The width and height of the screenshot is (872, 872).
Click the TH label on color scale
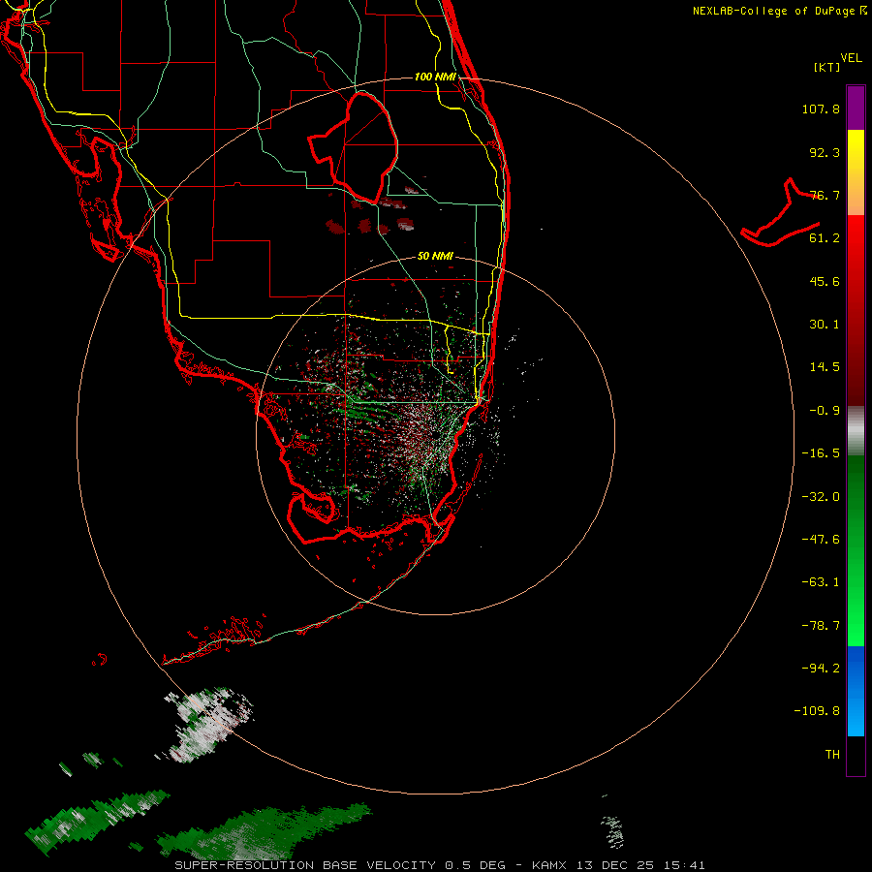coord(832,755)
